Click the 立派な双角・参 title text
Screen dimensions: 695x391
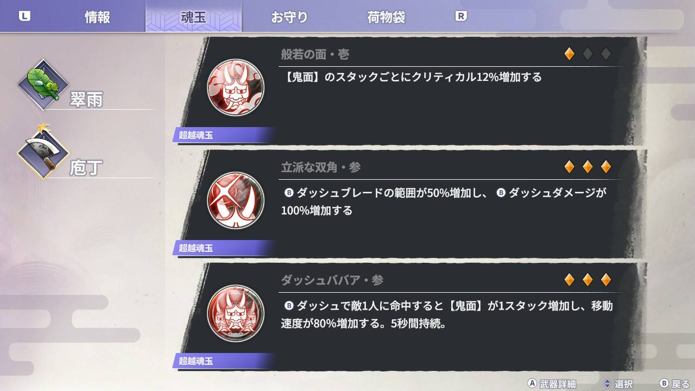(x=321, y=167)
